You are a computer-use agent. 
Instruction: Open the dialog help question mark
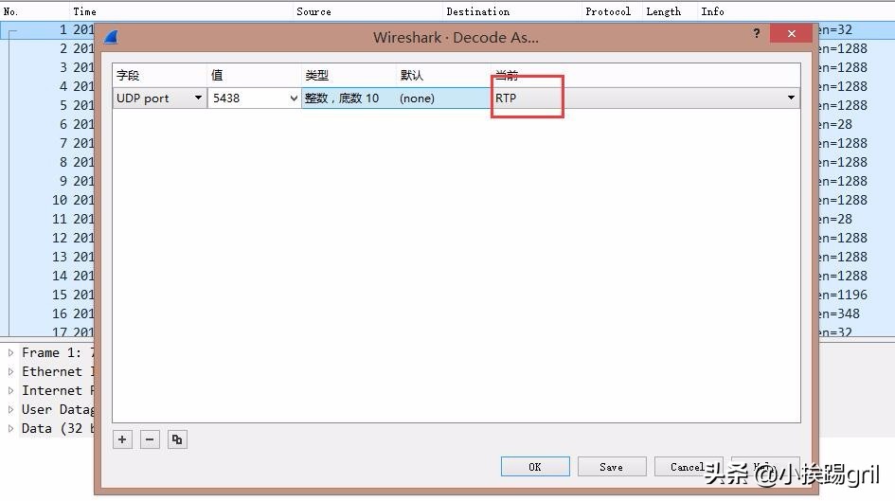tap(757, 33)
